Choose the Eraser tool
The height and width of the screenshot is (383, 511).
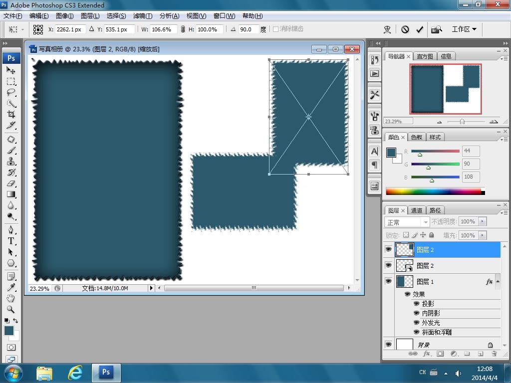[11, 184]
